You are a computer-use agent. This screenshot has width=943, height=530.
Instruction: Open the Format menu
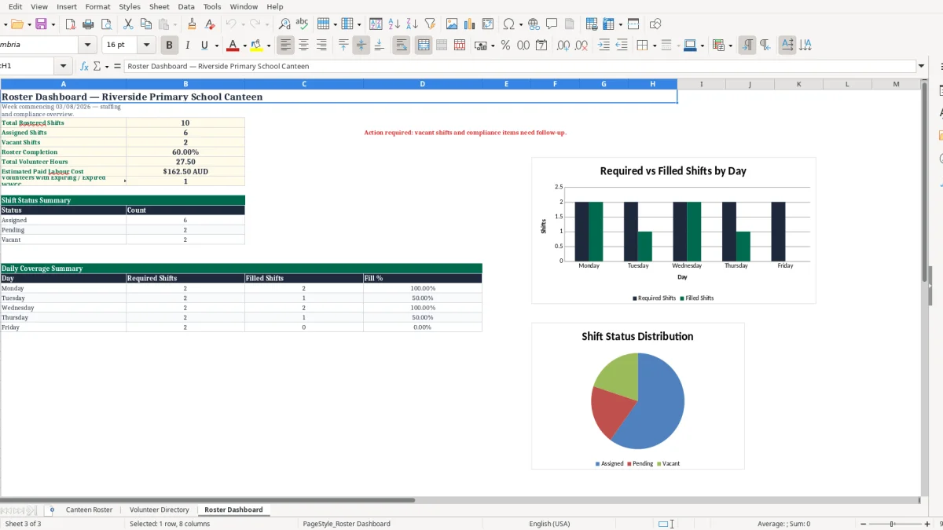coord(98,6)
